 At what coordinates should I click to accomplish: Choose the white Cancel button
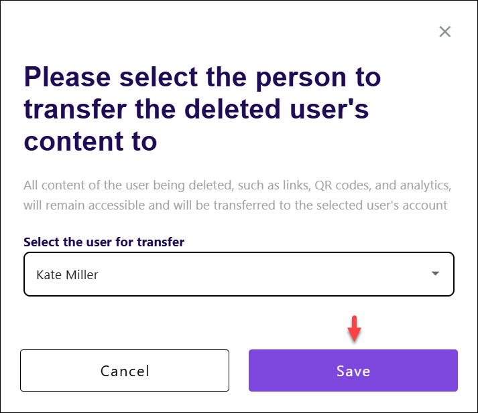125,370
